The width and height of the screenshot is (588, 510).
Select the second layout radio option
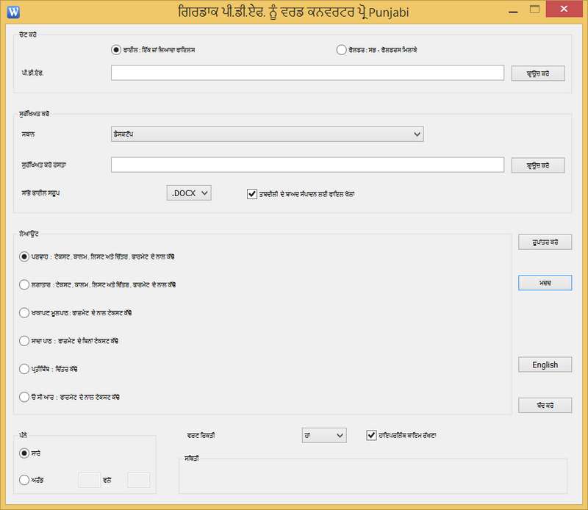point(24,284)
